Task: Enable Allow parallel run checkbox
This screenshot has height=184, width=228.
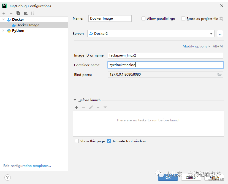Action: click(x=143, y=18)
